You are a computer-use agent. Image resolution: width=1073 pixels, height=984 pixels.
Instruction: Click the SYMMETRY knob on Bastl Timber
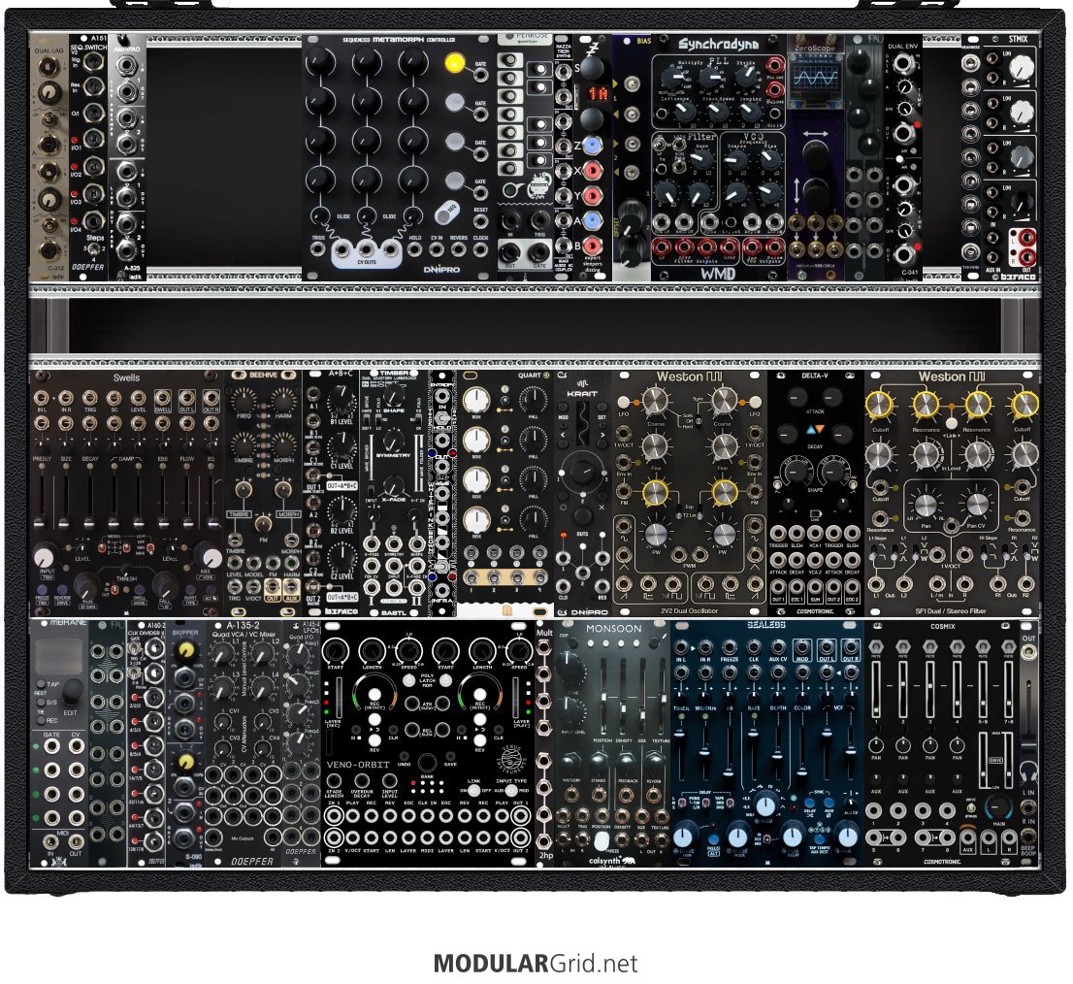(x=393, y=440)
